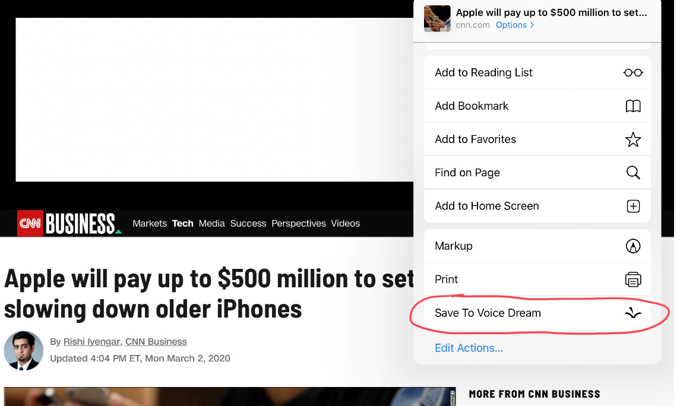Select Find on Page action
The width and height of the screenshot is (680, 406).
[537, 173]
